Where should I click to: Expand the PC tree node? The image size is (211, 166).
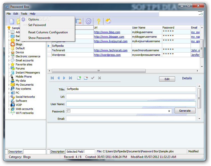[9, 93]
